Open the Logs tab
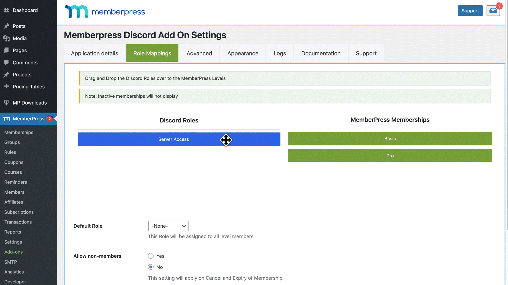 280,53
